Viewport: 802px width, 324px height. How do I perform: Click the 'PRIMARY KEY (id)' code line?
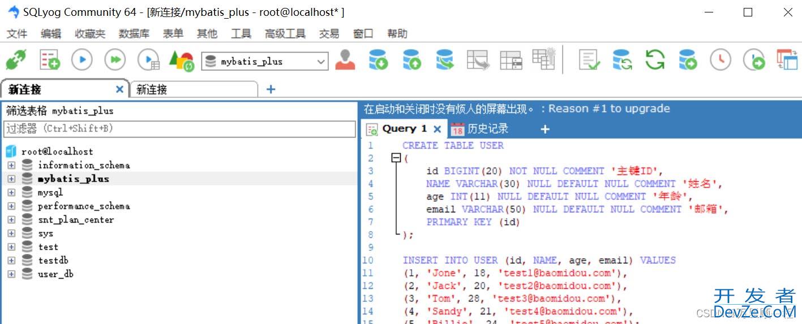(x=473, y=222)
